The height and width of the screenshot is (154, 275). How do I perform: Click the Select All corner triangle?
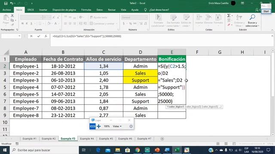coord(6,52)
